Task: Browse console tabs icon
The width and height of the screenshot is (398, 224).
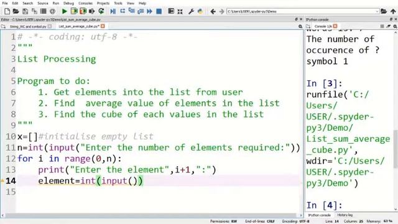Action: point(308,26)
